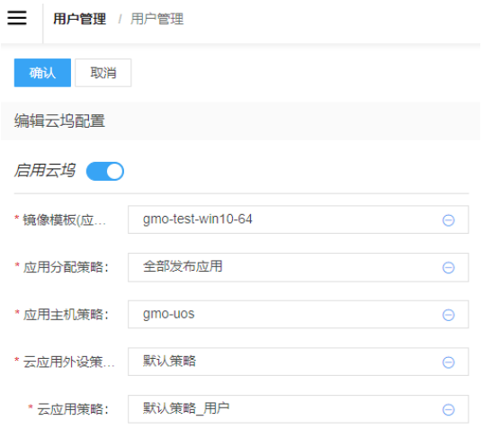Go to bold 用户管理 breadcrumb

click(79, 19)
